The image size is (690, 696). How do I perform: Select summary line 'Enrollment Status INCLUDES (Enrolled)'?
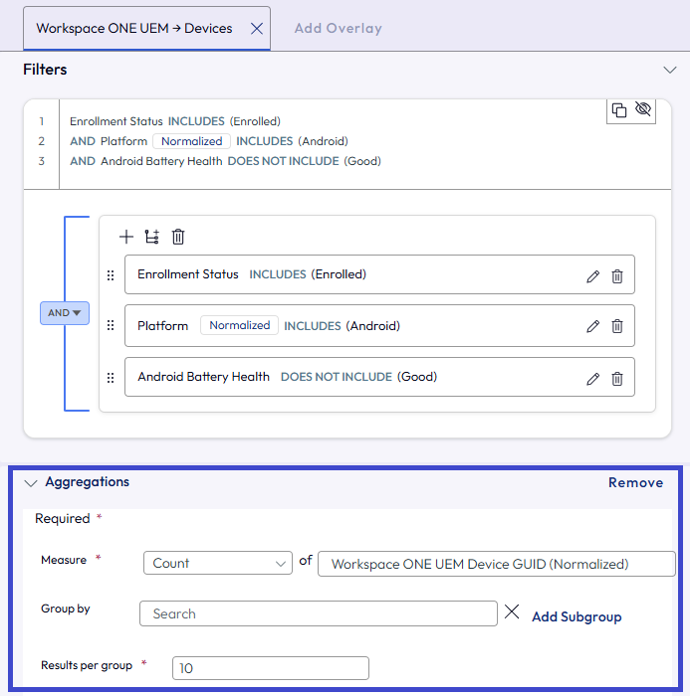[x=175, y=121]
